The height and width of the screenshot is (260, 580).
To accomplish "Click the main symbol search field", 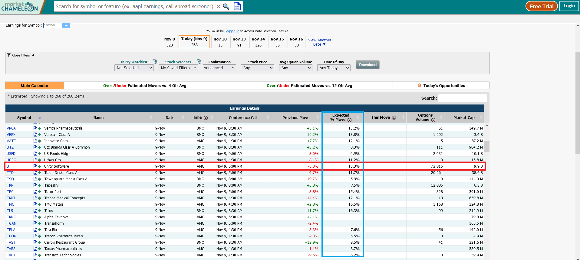I will (134, 6).
